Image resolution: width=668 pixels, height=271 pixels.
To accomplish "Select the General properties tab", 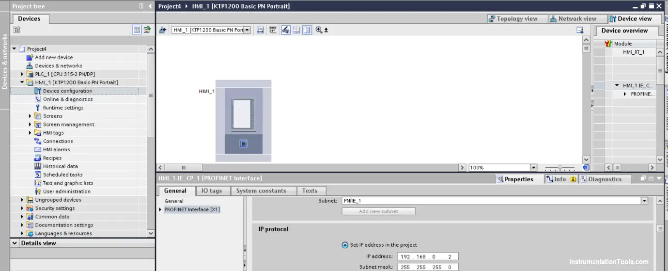I will click(x=175, y=191).
